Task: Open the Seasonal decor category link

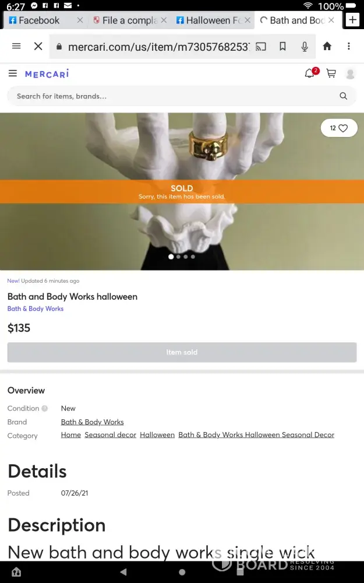Action: pos(110,435)
